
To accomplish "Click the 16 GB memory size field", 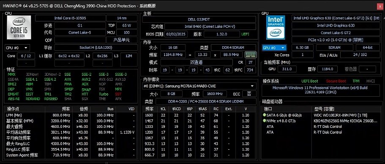I will (172, 48).
